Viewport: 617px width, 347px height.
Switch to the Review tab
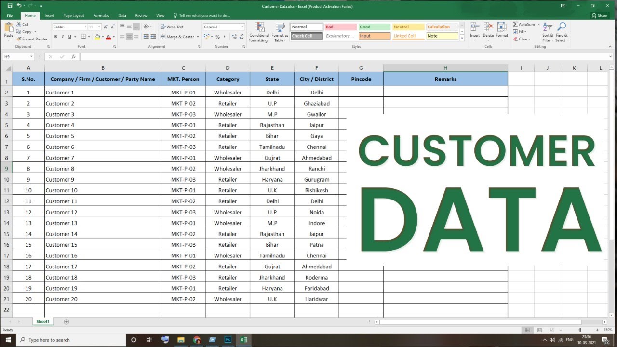coord(141,15)
